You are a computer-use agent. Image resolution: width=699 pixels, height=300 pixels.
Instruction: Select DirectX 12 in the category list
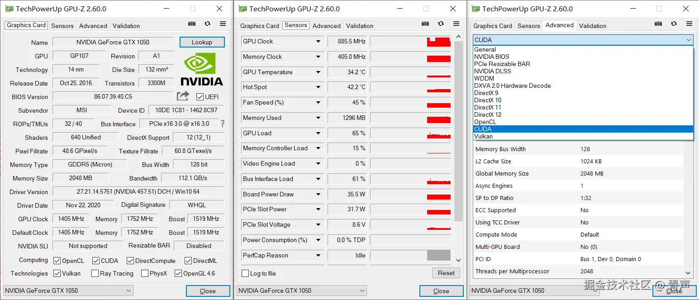[x=583, y=114]
